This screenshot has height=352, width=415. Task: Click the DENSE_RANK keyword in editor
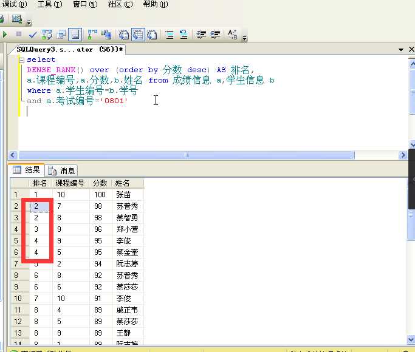pos(52,70)
